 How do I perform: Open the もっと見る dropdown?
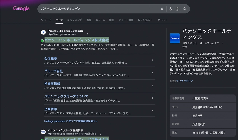145,20
